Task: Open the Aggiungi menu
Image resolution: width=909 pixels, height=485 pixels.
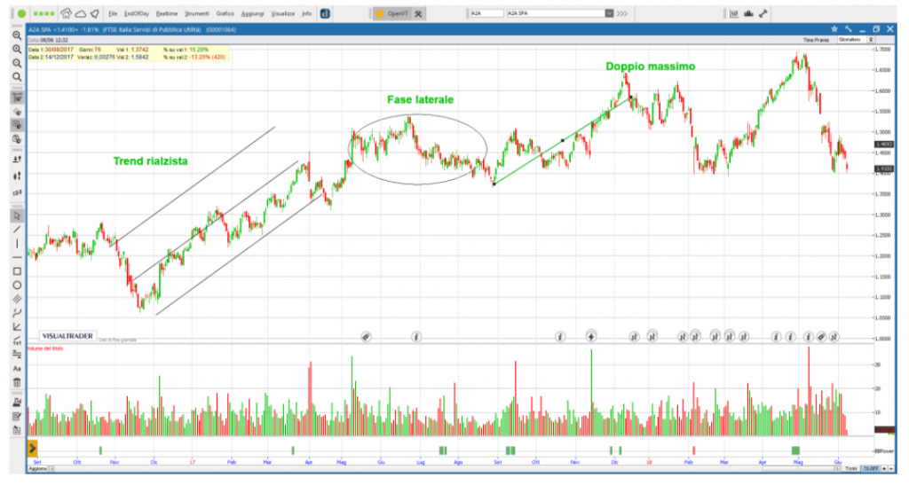Action: [x=253, y=14]
